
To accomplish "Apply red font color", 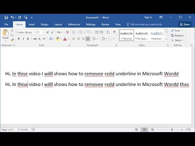I will click(65, 39).
